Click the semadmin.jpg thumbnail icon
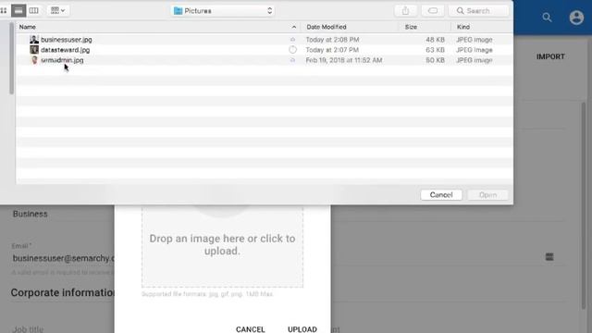This screenshot has height=333, width=592. (x=34, y=60)
